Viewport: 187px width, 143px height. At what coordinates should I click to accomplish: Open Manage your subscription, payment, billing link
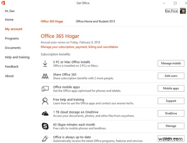pos(79,47)
